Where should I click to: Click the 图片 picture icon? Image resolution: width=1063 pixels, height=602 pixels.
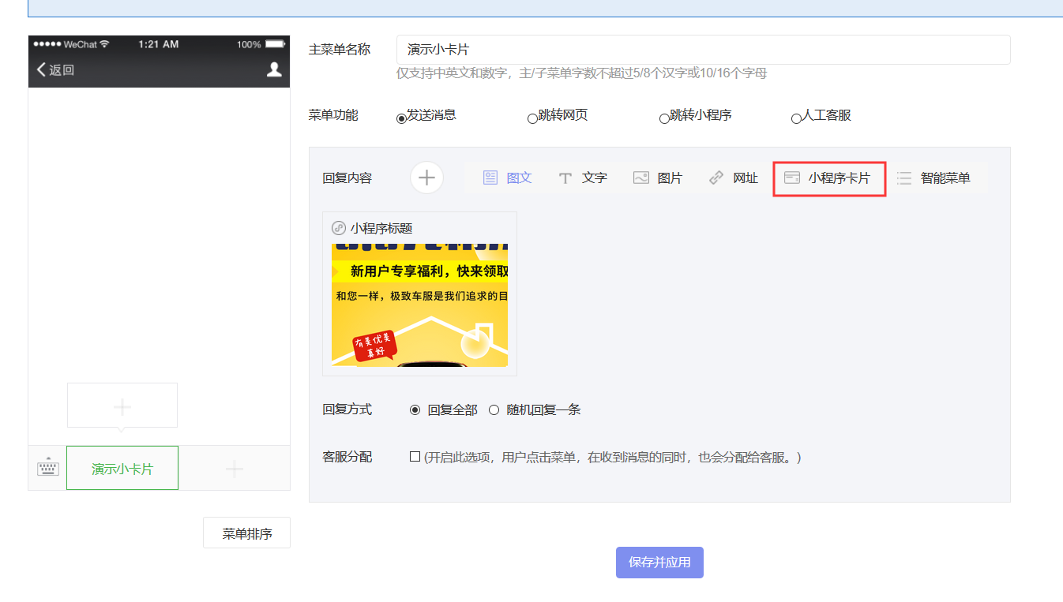640,178
